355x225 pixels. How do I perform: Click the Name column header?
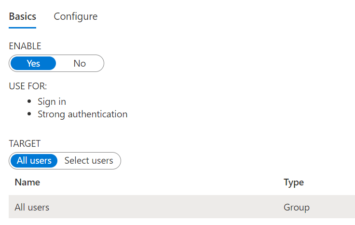(27, 183)
